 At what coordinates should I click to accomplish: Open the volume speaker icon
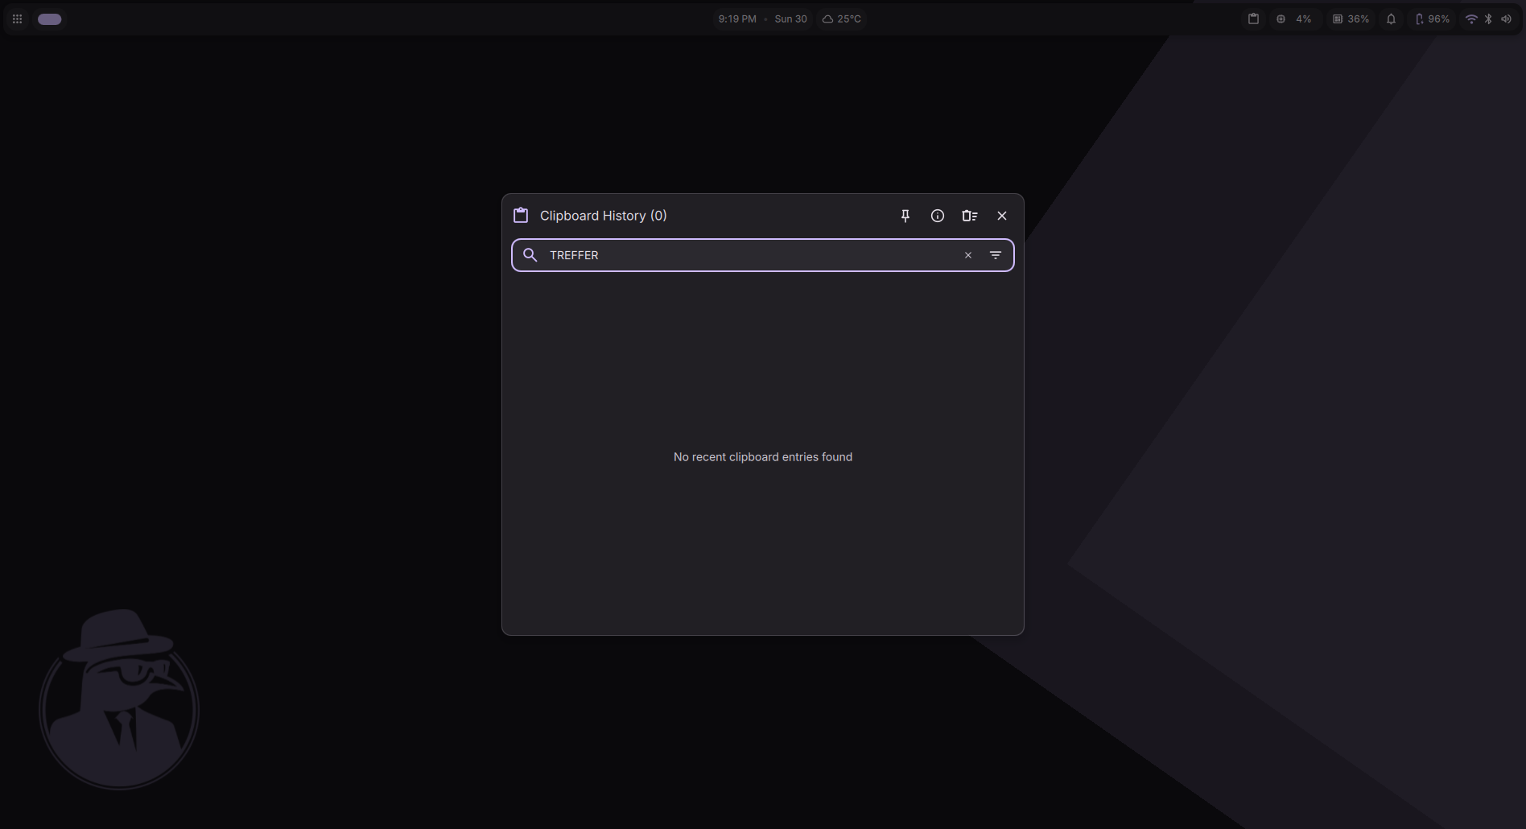1505,19
